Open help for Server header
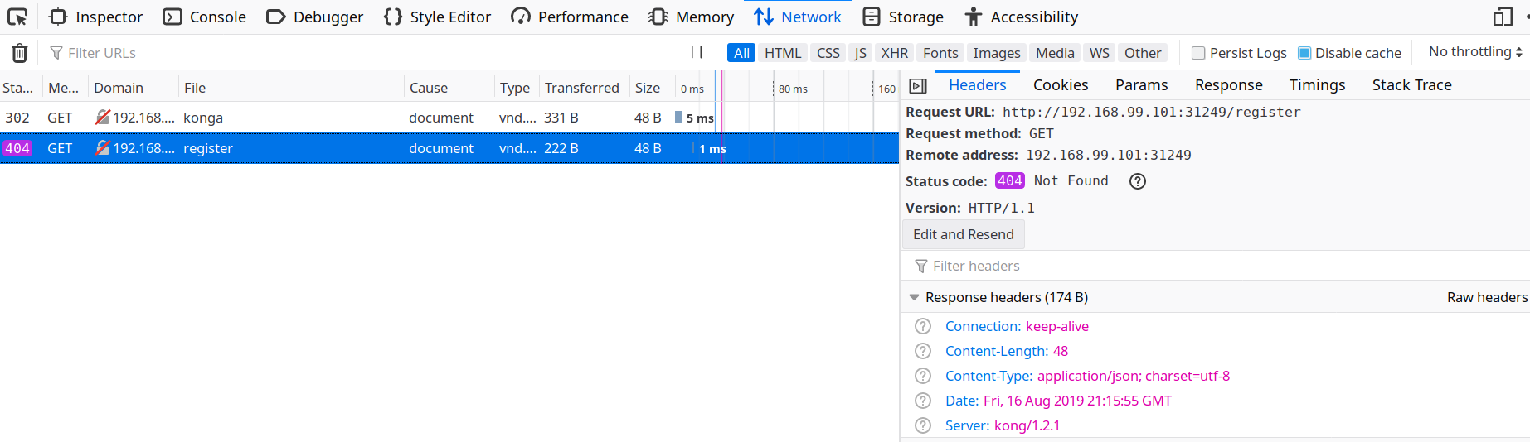The width and height of the screenshot is (1530, 442). (x=923, y=425)
